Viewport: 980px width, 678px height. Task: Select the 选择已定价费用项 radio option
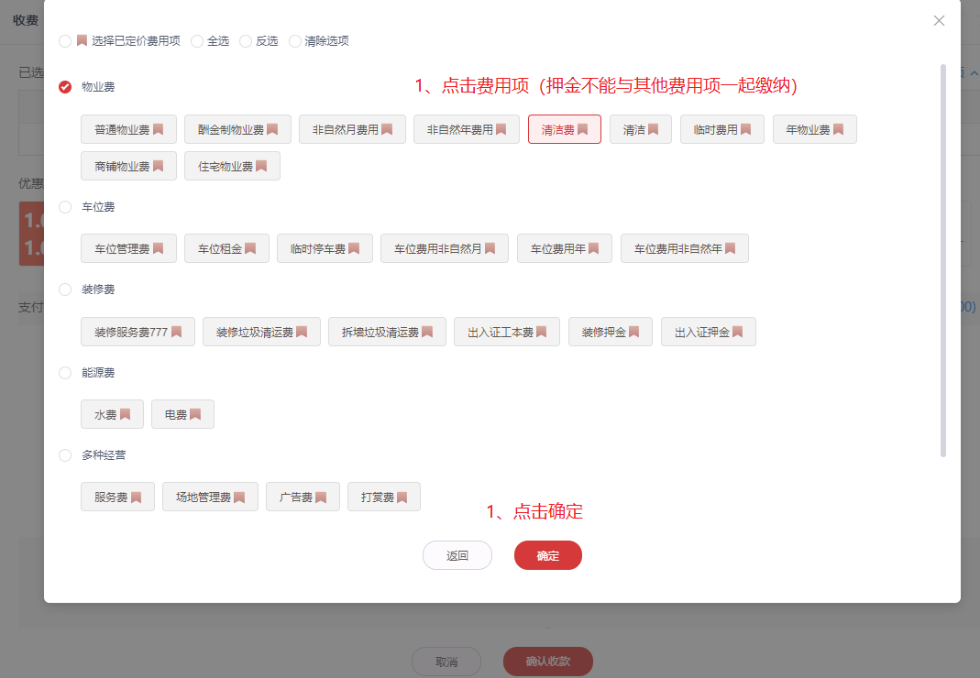pos(65,41)
